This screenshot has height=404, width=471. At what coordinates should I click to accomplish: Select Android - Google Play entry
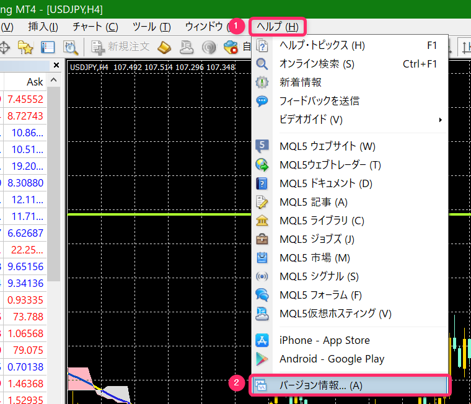[x=350, y=359]
